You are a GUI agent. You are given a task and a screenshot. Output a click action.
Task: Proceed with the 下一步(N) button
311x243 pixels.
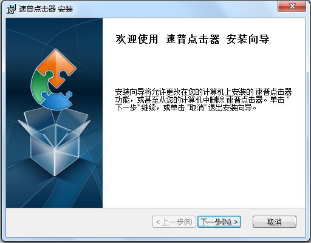click(x=219, y=222)
